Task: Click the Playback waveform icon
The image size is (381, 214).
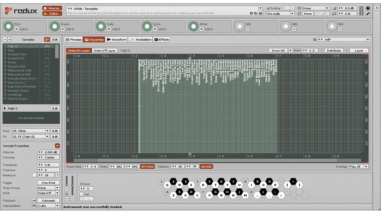Action: 34,201
